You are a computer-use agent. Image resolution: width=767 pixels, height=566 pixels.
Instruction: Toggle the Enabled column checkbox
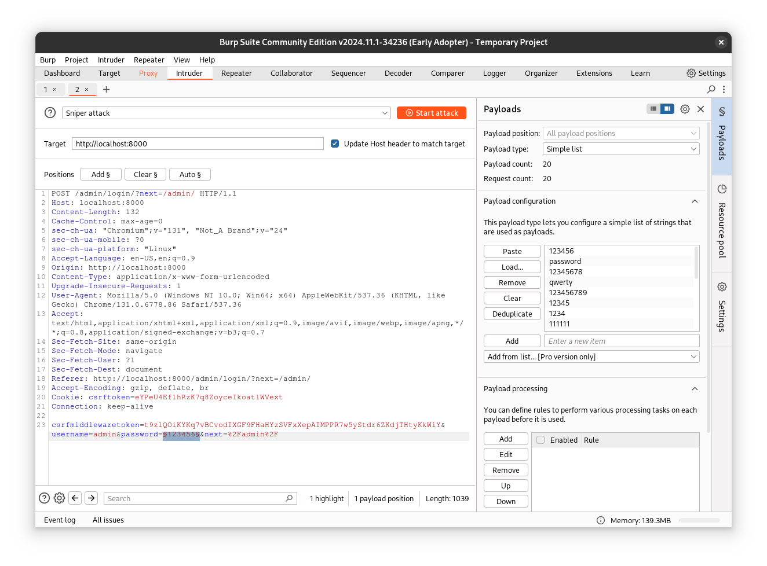(x=540, y=440)
